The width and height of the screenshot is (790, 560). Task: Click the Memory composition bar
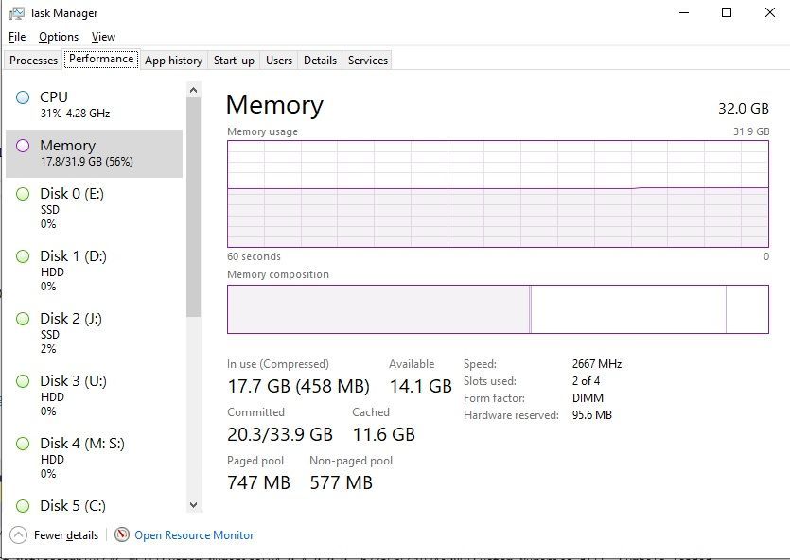coord(498,309)
